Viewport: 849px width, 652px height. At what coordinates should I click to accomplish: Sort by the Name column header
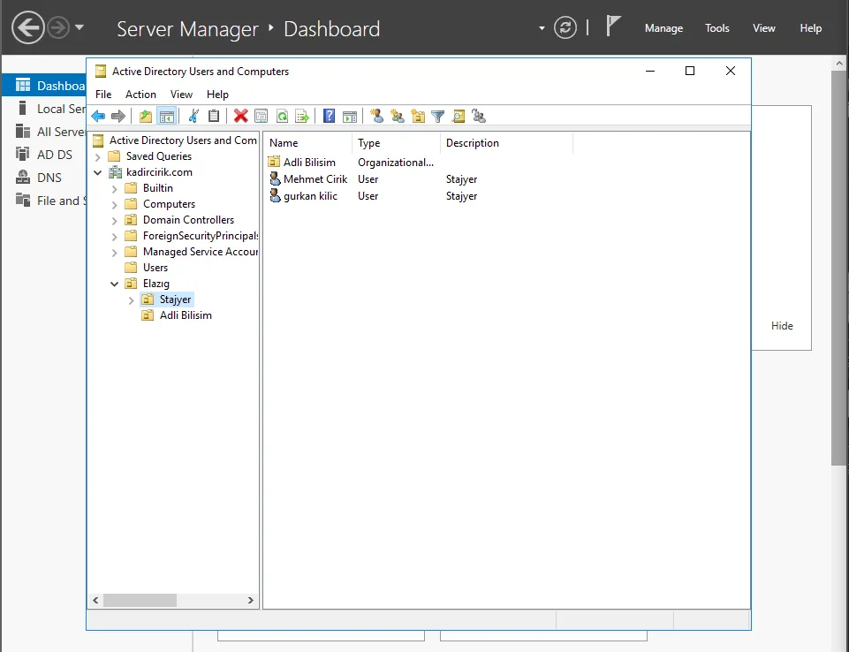307,143
